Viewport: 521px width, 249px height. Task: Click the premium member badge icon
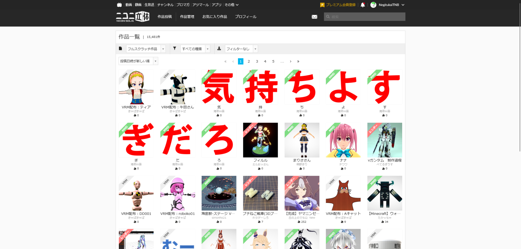(x=322, y=5)
